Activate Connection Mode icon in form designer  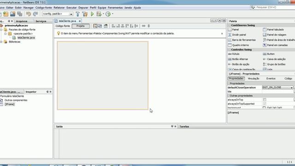click(x=100, y=26)
